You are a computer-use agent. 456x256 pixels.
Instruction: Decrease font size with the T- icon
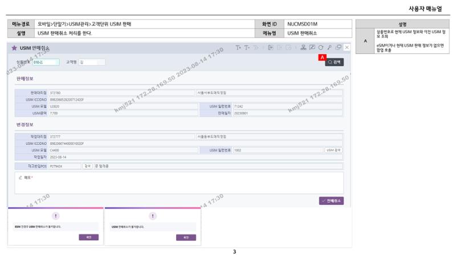247,48
